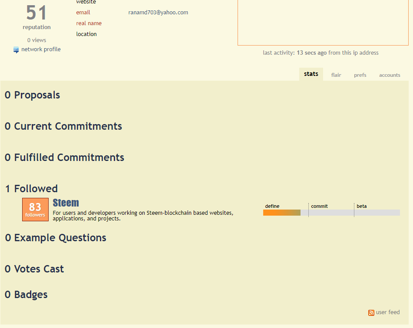
Task: Click inside the empty about-me box
Action: pyautogui.click(x=323, y=23)
